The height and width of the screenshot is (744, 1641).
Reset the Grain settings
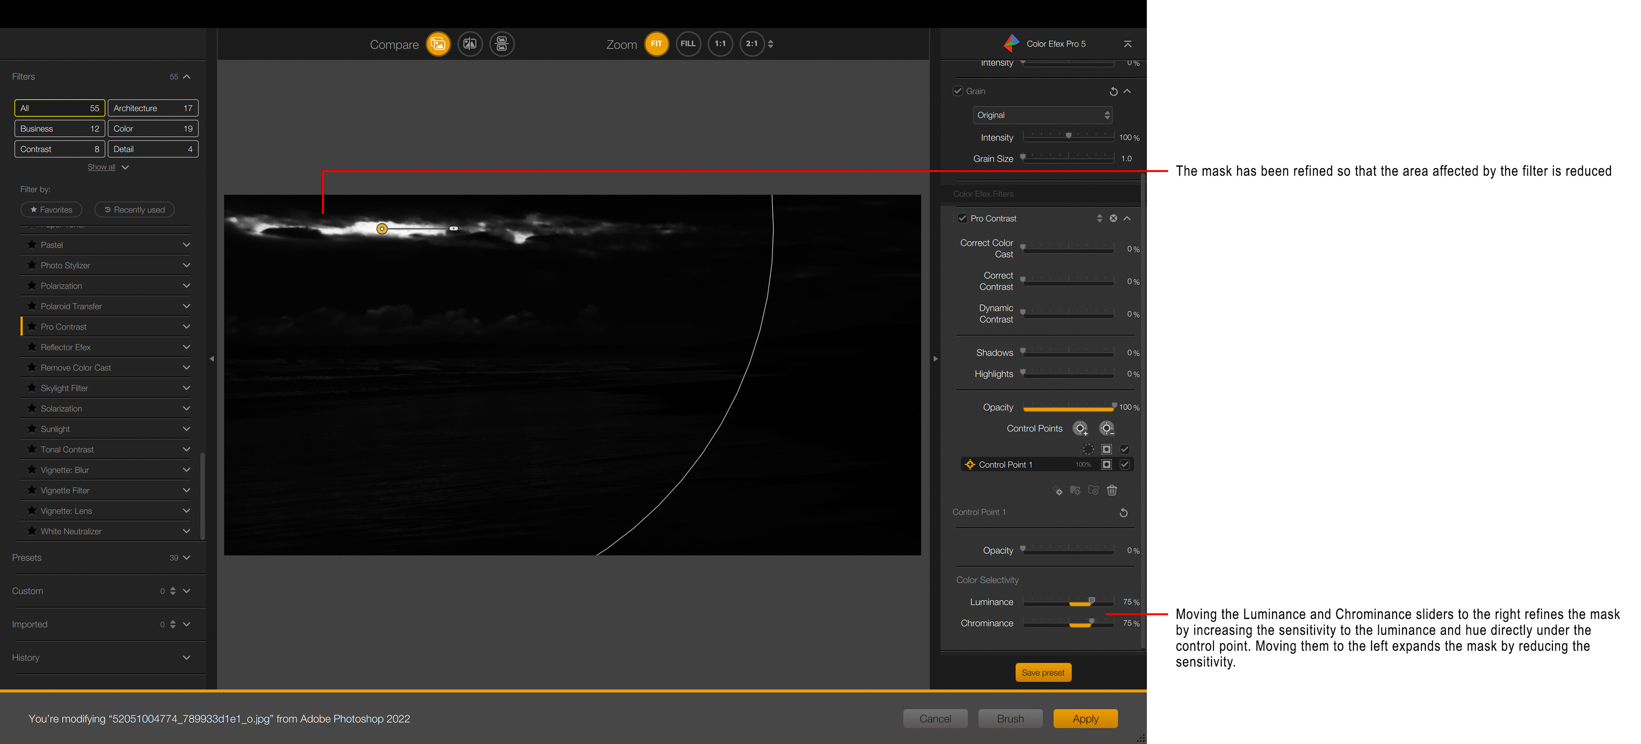(x=1113, y=92)
